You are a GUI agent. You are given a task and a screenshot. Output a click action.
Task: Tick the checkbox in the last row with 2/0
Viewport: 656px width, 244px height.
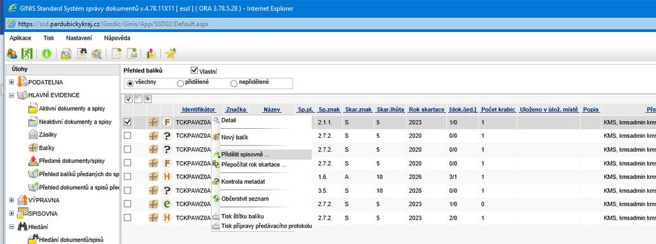point(128,218)
